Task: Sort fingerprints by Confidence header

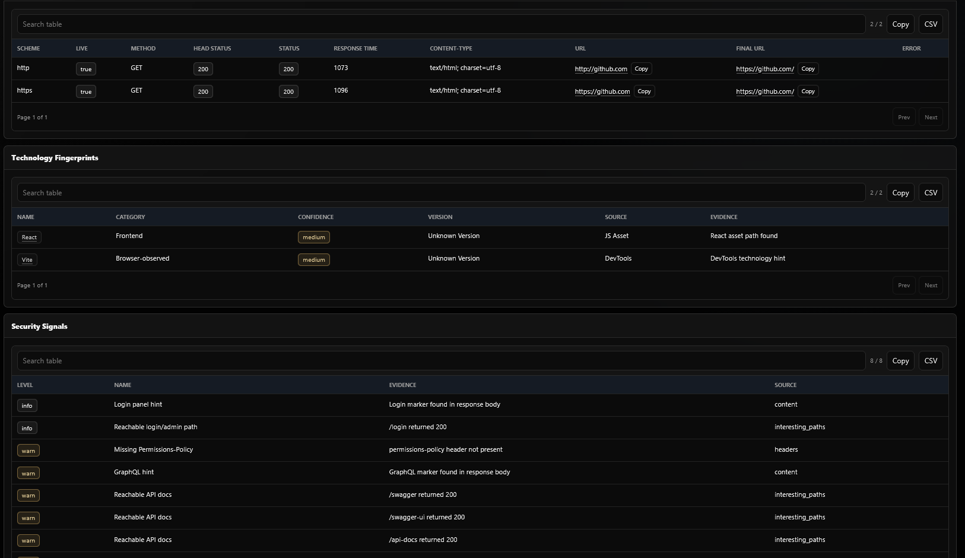Action: click(x=315, y=217)
